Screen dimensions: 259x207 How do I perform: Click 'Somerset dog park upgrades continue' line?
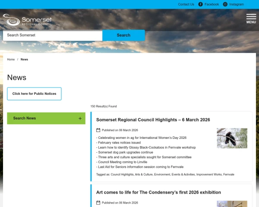click(x=125, y=152)
